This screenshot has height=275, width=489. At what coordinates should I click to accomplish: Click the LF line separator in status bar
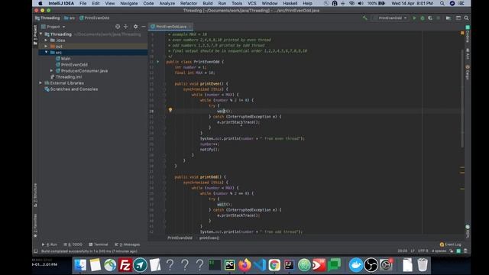pyautogui.click(x=413, y=251)
